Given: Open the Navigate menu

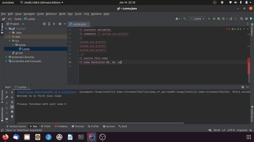Looking at the screenshot, I should (x=29, y=14).
